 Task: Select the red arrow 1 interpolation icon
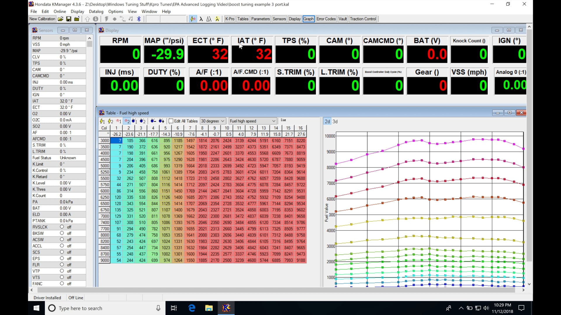coord(118,121)
